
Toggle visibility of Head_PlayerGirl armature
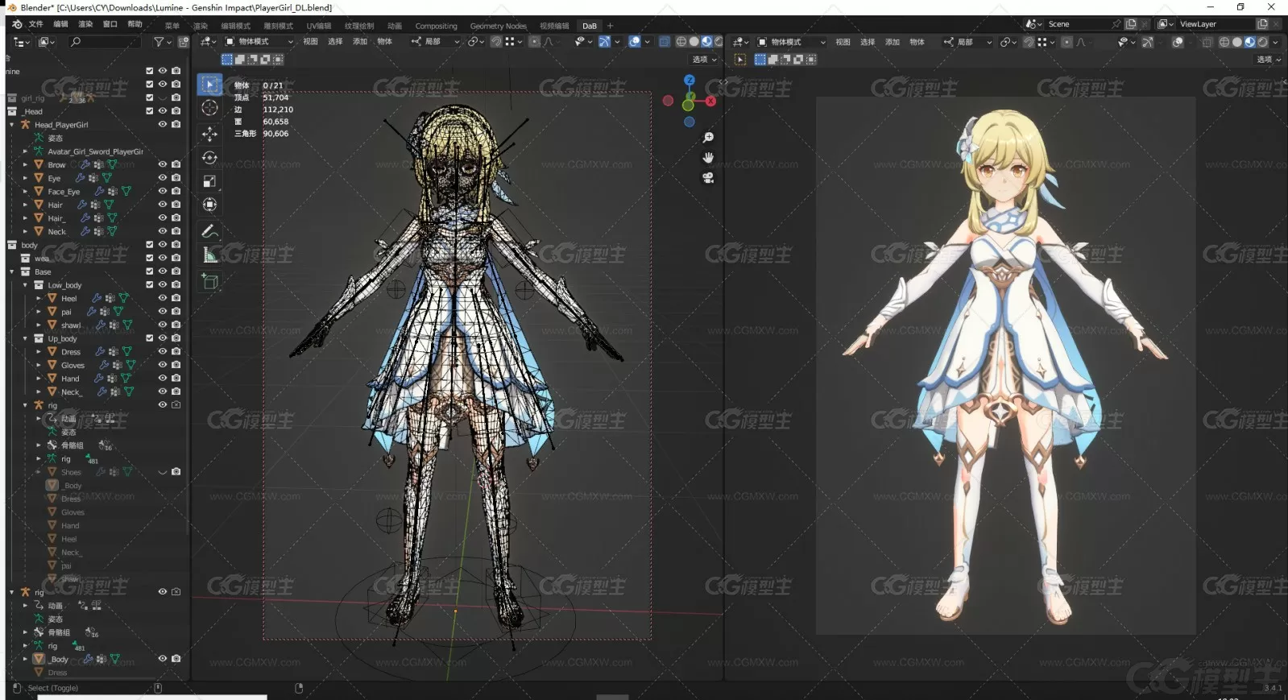[x=162, y=124]
